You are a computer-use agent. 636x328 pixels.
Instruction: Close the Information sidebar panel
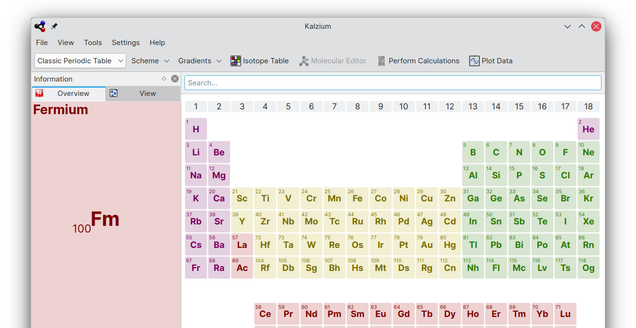point(175,79)
